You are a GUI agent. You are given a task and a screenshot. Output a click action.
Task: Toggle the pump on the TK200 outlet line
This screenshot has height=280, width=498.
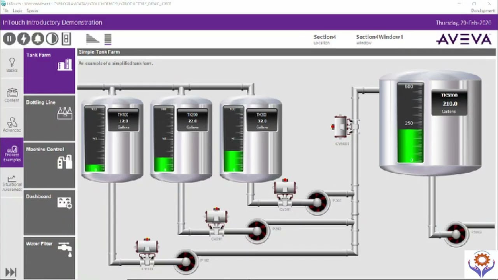(x=257, y=231)
